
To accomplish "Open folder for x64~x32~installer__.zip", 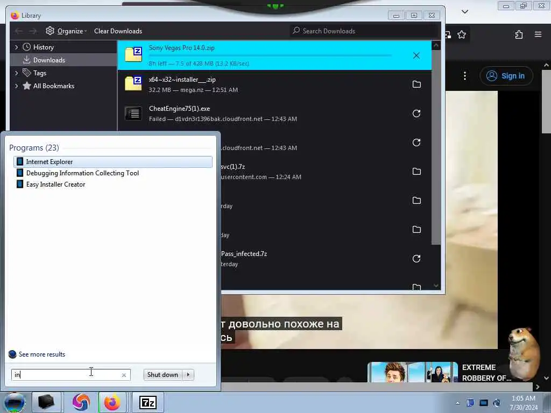I will pyautogui.click(x=416, y=84).
